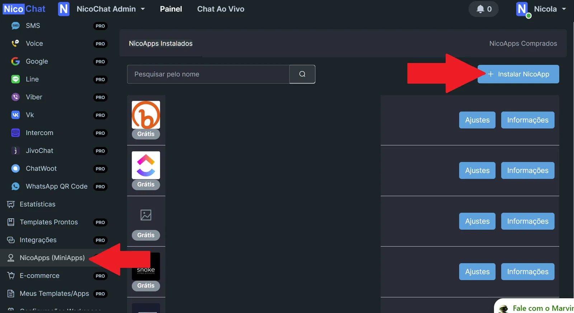The image size is (574, 313).
Task: Go to the Painel menu
Action: [x=171, y=9]
